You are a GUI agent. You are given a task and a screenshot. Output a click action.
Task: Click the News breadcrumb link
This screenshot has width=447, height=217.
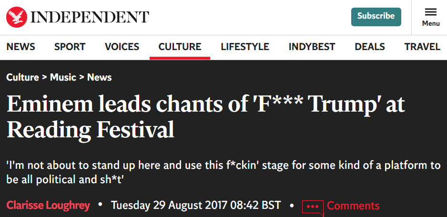click(99, 77)
